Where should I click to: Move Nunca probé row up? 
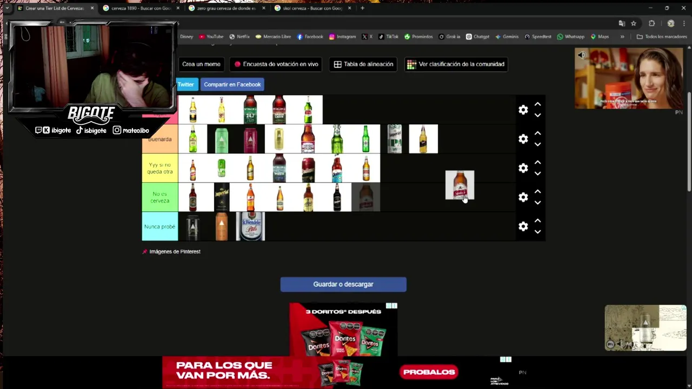coord(537,221)
